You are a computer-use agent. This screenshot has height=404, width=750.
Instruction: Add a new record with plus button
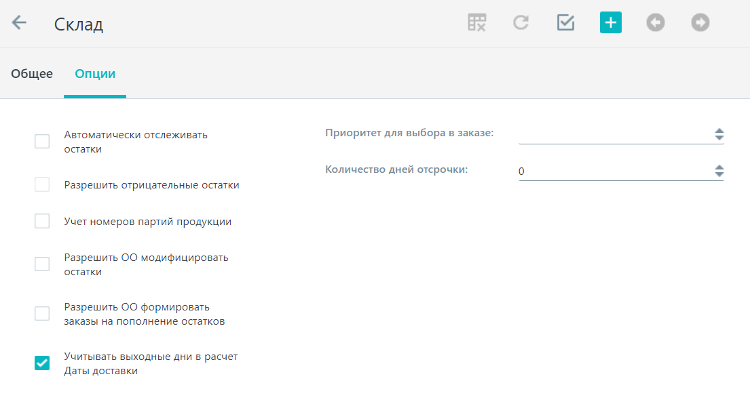pyautogui.click(x=611, y=22)
